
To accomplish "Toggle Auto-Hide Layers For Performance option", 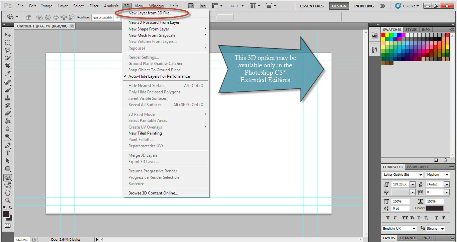I will pyautogui.click(x=159, y=76).
